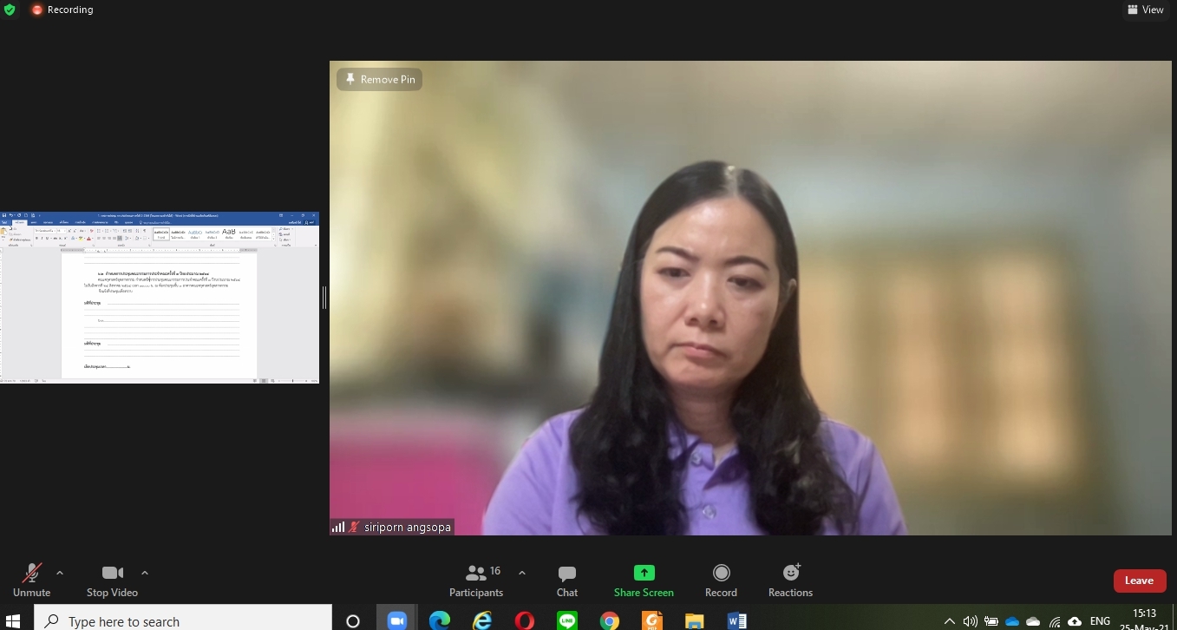Unmute the microphone in Zoom

coord(32,580)
